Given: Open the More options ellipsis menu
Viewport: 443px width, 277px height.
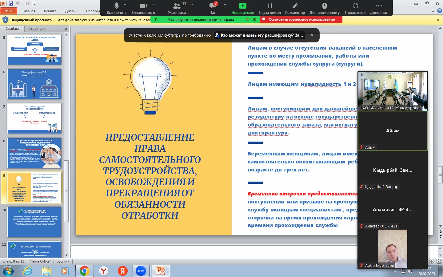Looking at the screenshot, I should 378,8.
